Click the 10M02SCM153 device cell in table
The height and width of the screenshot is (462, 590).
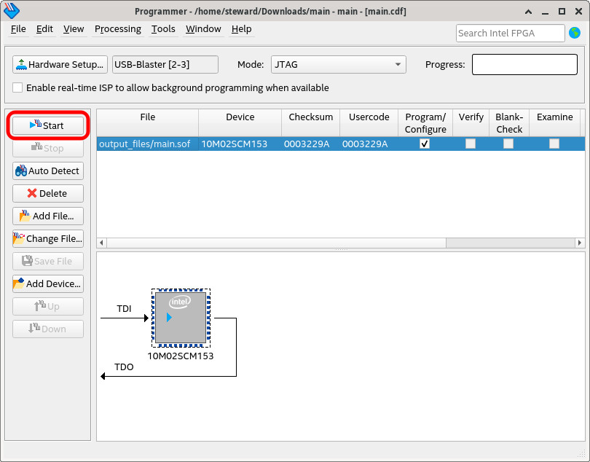click(x=240, y=144)
